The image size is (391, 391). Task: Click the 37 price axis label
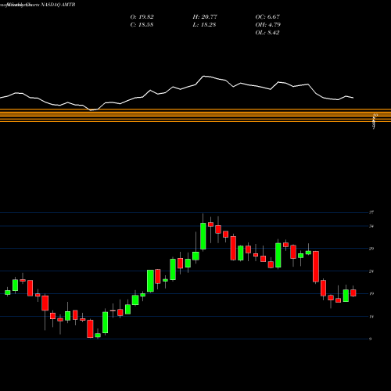click(x=371, y=212)
